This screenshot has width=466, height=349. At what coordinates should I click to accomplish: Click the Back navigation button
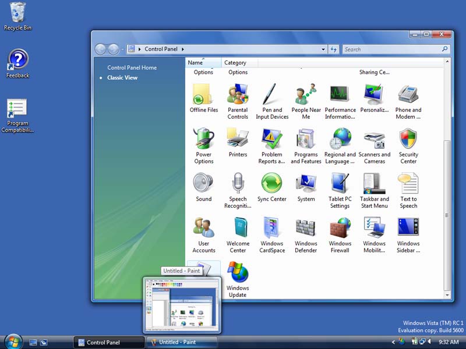point(100,49)
